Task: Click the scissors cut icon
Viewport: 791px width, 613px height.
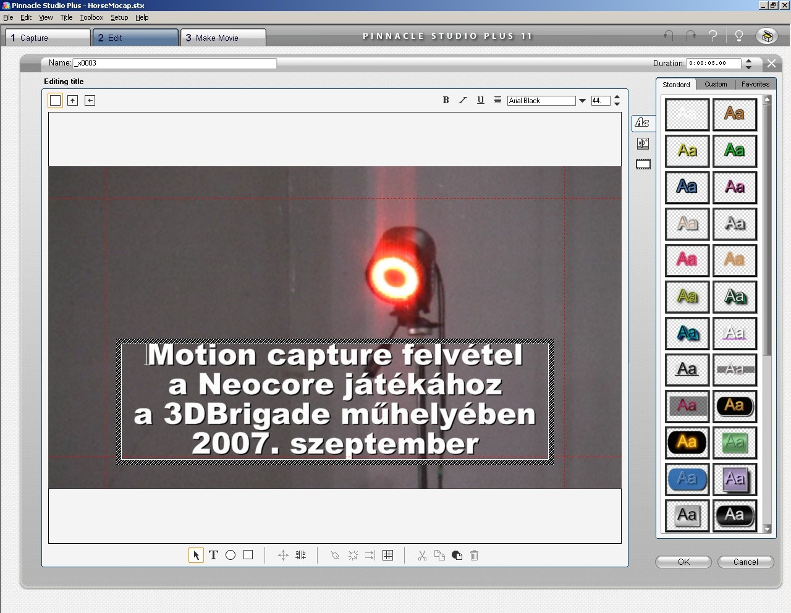Action: (422, 555)
